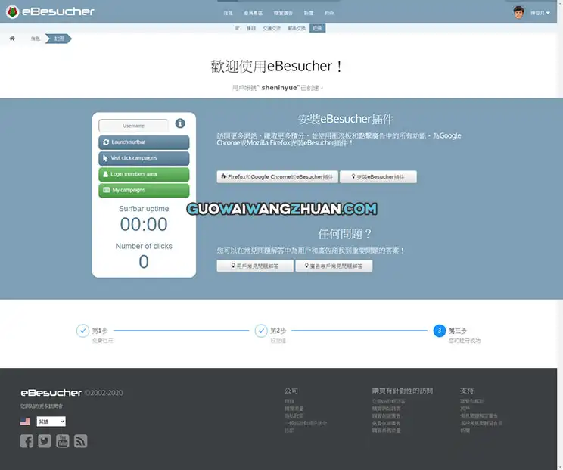Click the Login members area button
Image resolution: width=563 pixels, height=470 pixels.
144,174
